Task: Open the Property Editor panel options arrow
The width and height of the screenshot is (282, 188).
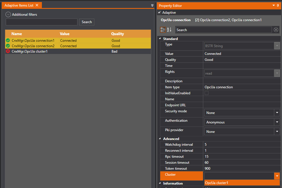Action: pyautogui.click(x=273, y=5)
